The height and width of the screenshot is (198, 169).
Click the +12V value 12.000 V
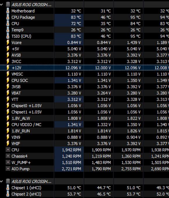103,68
